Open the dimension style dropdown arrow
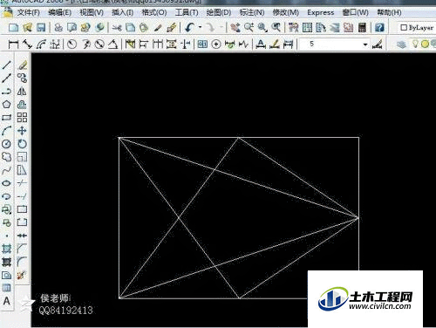The height and width of the screenshot is (328, 436). coord(365,44)
